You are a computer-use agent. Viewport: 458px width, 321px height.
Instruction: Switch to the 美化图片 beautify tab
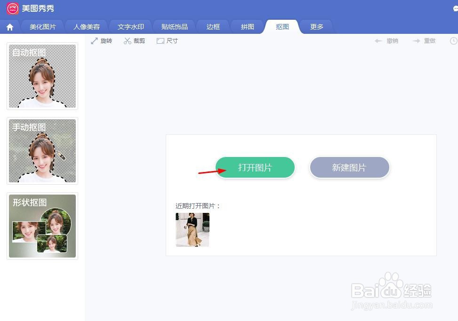tap(43, 27)
